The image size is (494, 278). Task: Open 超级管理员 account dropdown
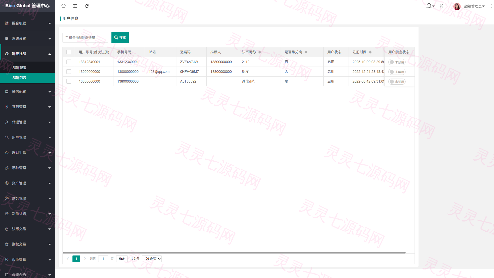(x=474, y=6)
